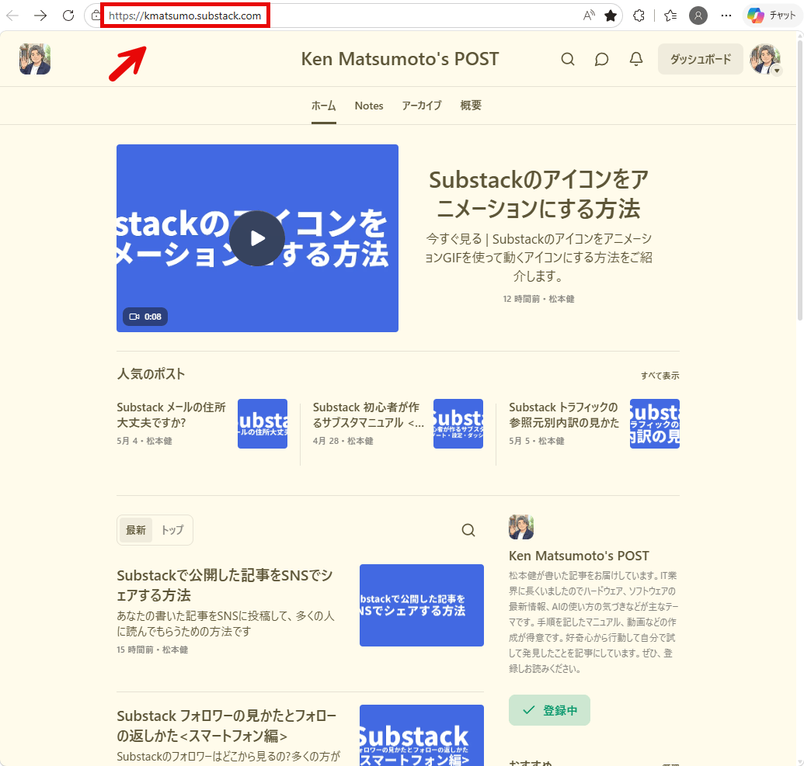Viewport: 804px width, 766px height.
Task: Open the favorites list icon
Action: tap(670, 16)
